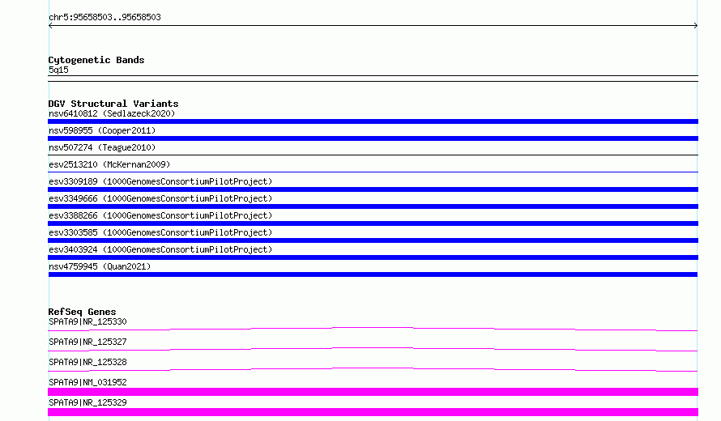Image resolution: width=721 pixels, height=421 pixels.
Task: Open variant nsv507274 (Teague2010) label
Action: point(102,147)
